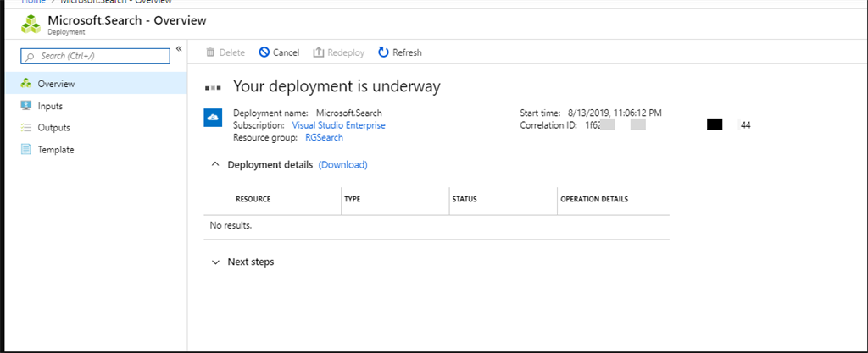The width and height of the screenshot is (868, 353).
Task: Click the Microsoft.Search deployment cubes icon
Action: 31,24
